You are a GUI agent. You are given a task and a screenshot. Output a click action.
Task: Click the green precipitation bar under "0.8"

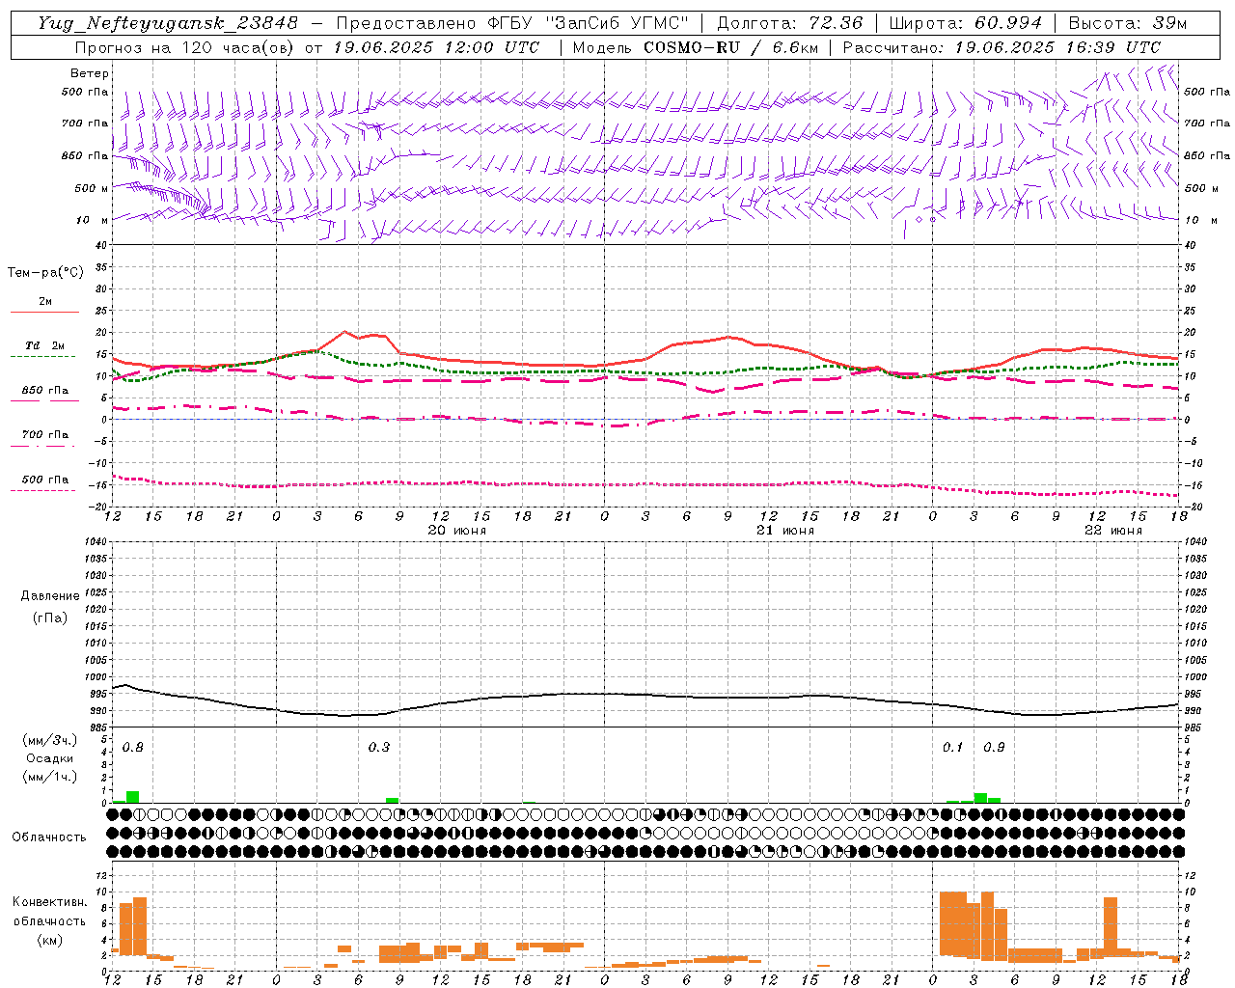pyautogui.click(x=133, y=797)
